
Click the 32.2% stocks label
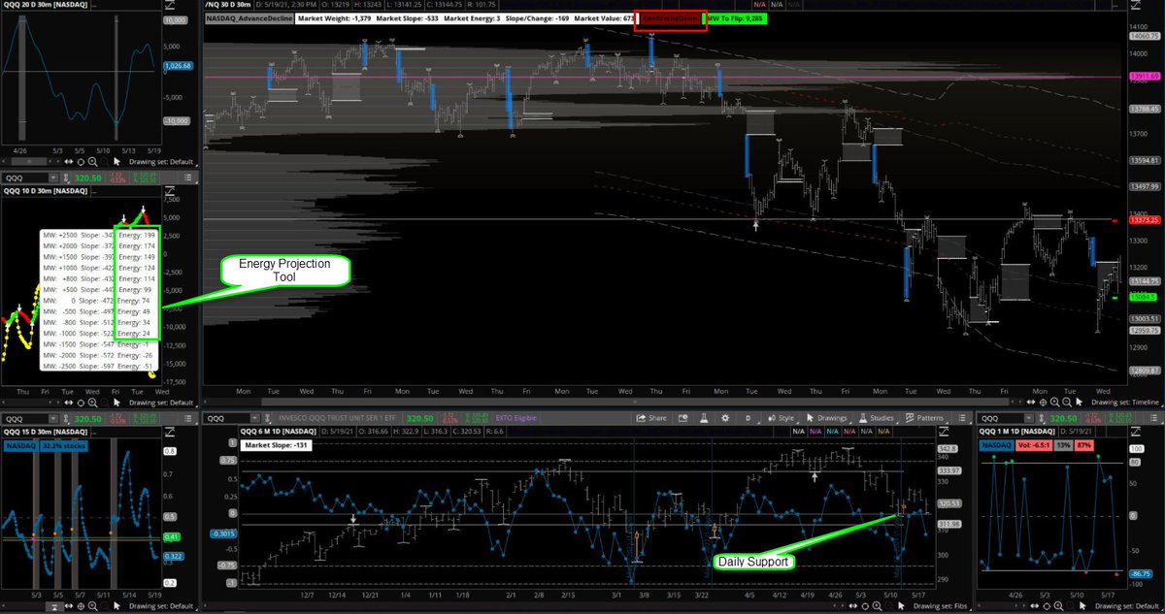pos(64,445)
